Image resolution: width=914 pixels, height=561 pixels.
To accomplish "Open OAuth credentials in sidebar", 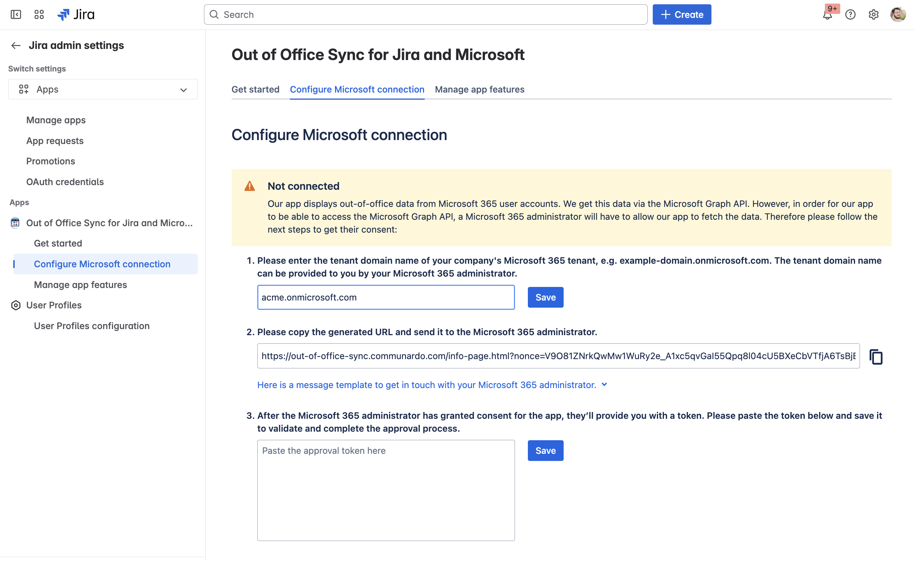I will pyautogui.click(x=65, y=182).
